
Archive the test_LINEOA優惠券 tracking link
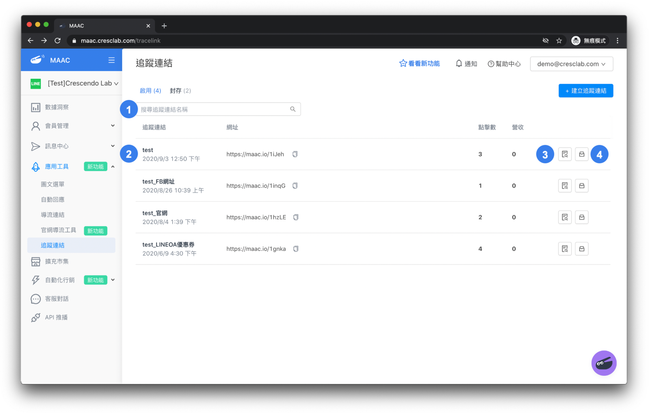click(582, 249)
